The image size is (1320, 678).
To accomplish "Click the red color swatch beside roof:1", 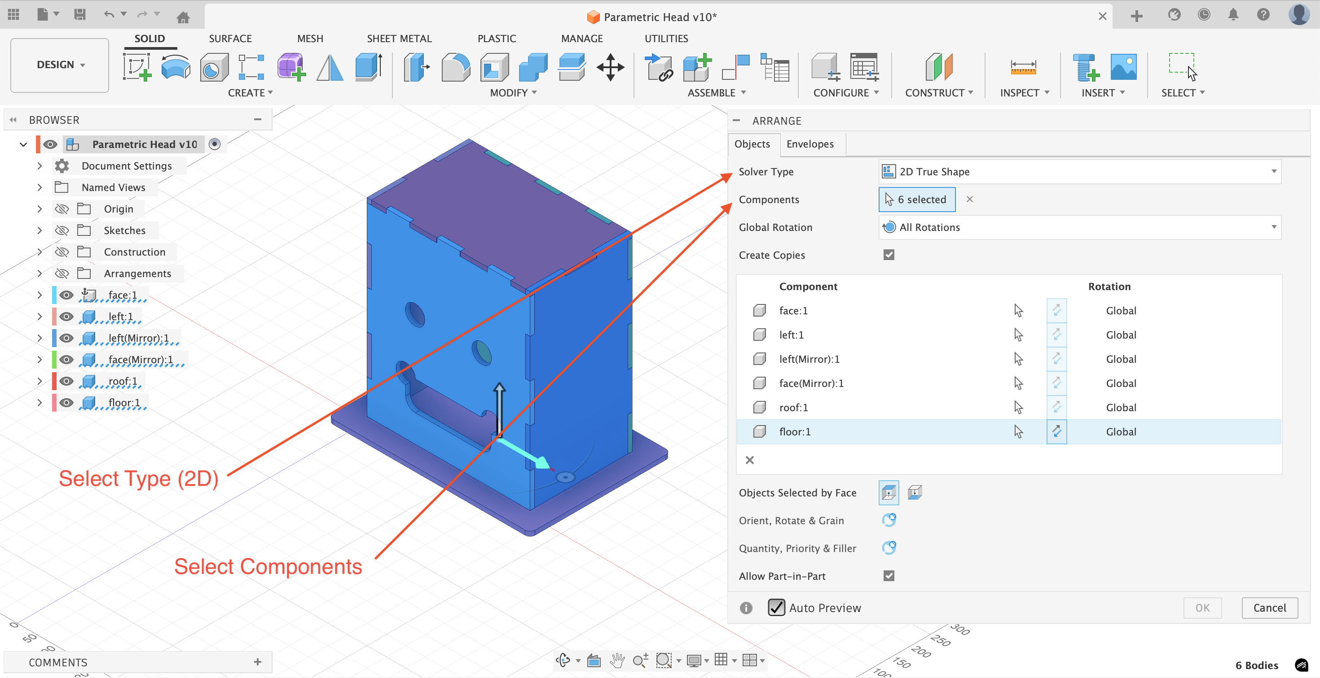I will [x=54, y=381].
